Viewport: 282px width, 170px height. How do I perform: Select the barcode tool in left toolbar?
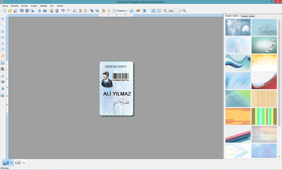click(2, 81)
